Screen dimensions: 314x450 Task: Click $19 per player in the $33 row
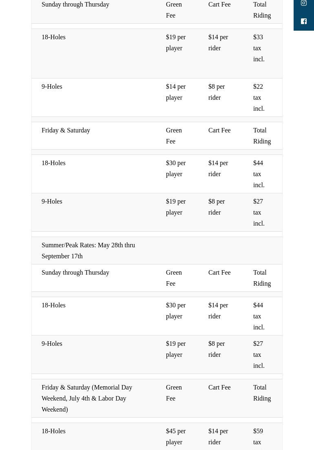pyautogui.click(x=176, y=43)
